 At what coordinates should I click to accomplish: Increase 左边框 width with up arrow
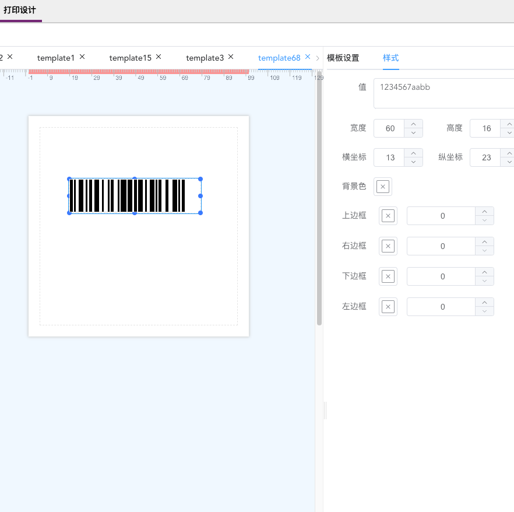(484, 303)
